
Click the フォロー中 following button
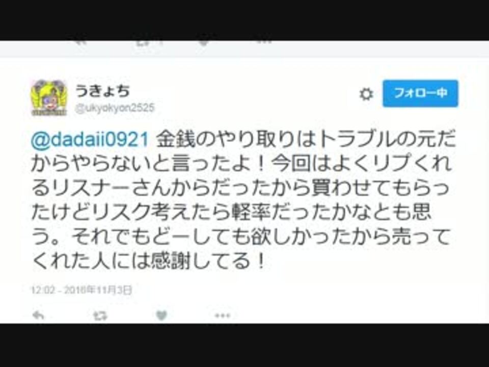[420, 94]
